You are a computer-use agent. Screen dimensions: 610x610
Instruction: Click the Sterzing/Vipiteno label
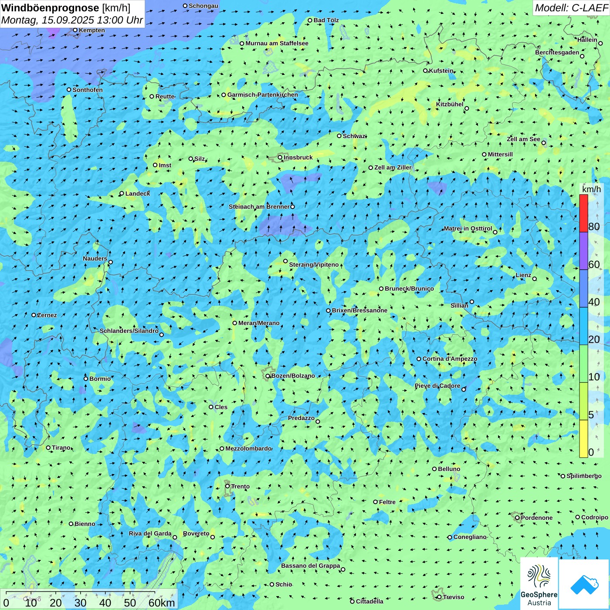(x=314, y=264)
